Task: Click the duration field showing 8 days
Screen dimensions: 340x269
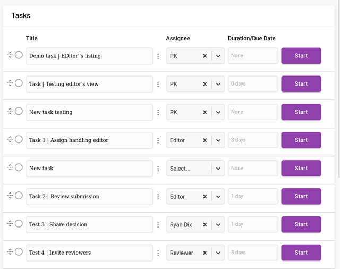Action: tap(253, 253)
